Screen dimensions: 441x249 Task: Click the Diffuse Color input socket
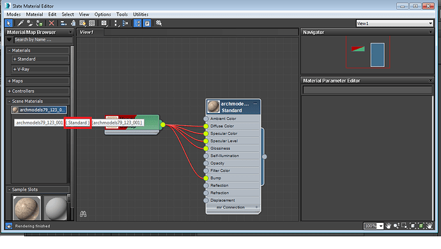click(206, 126)
